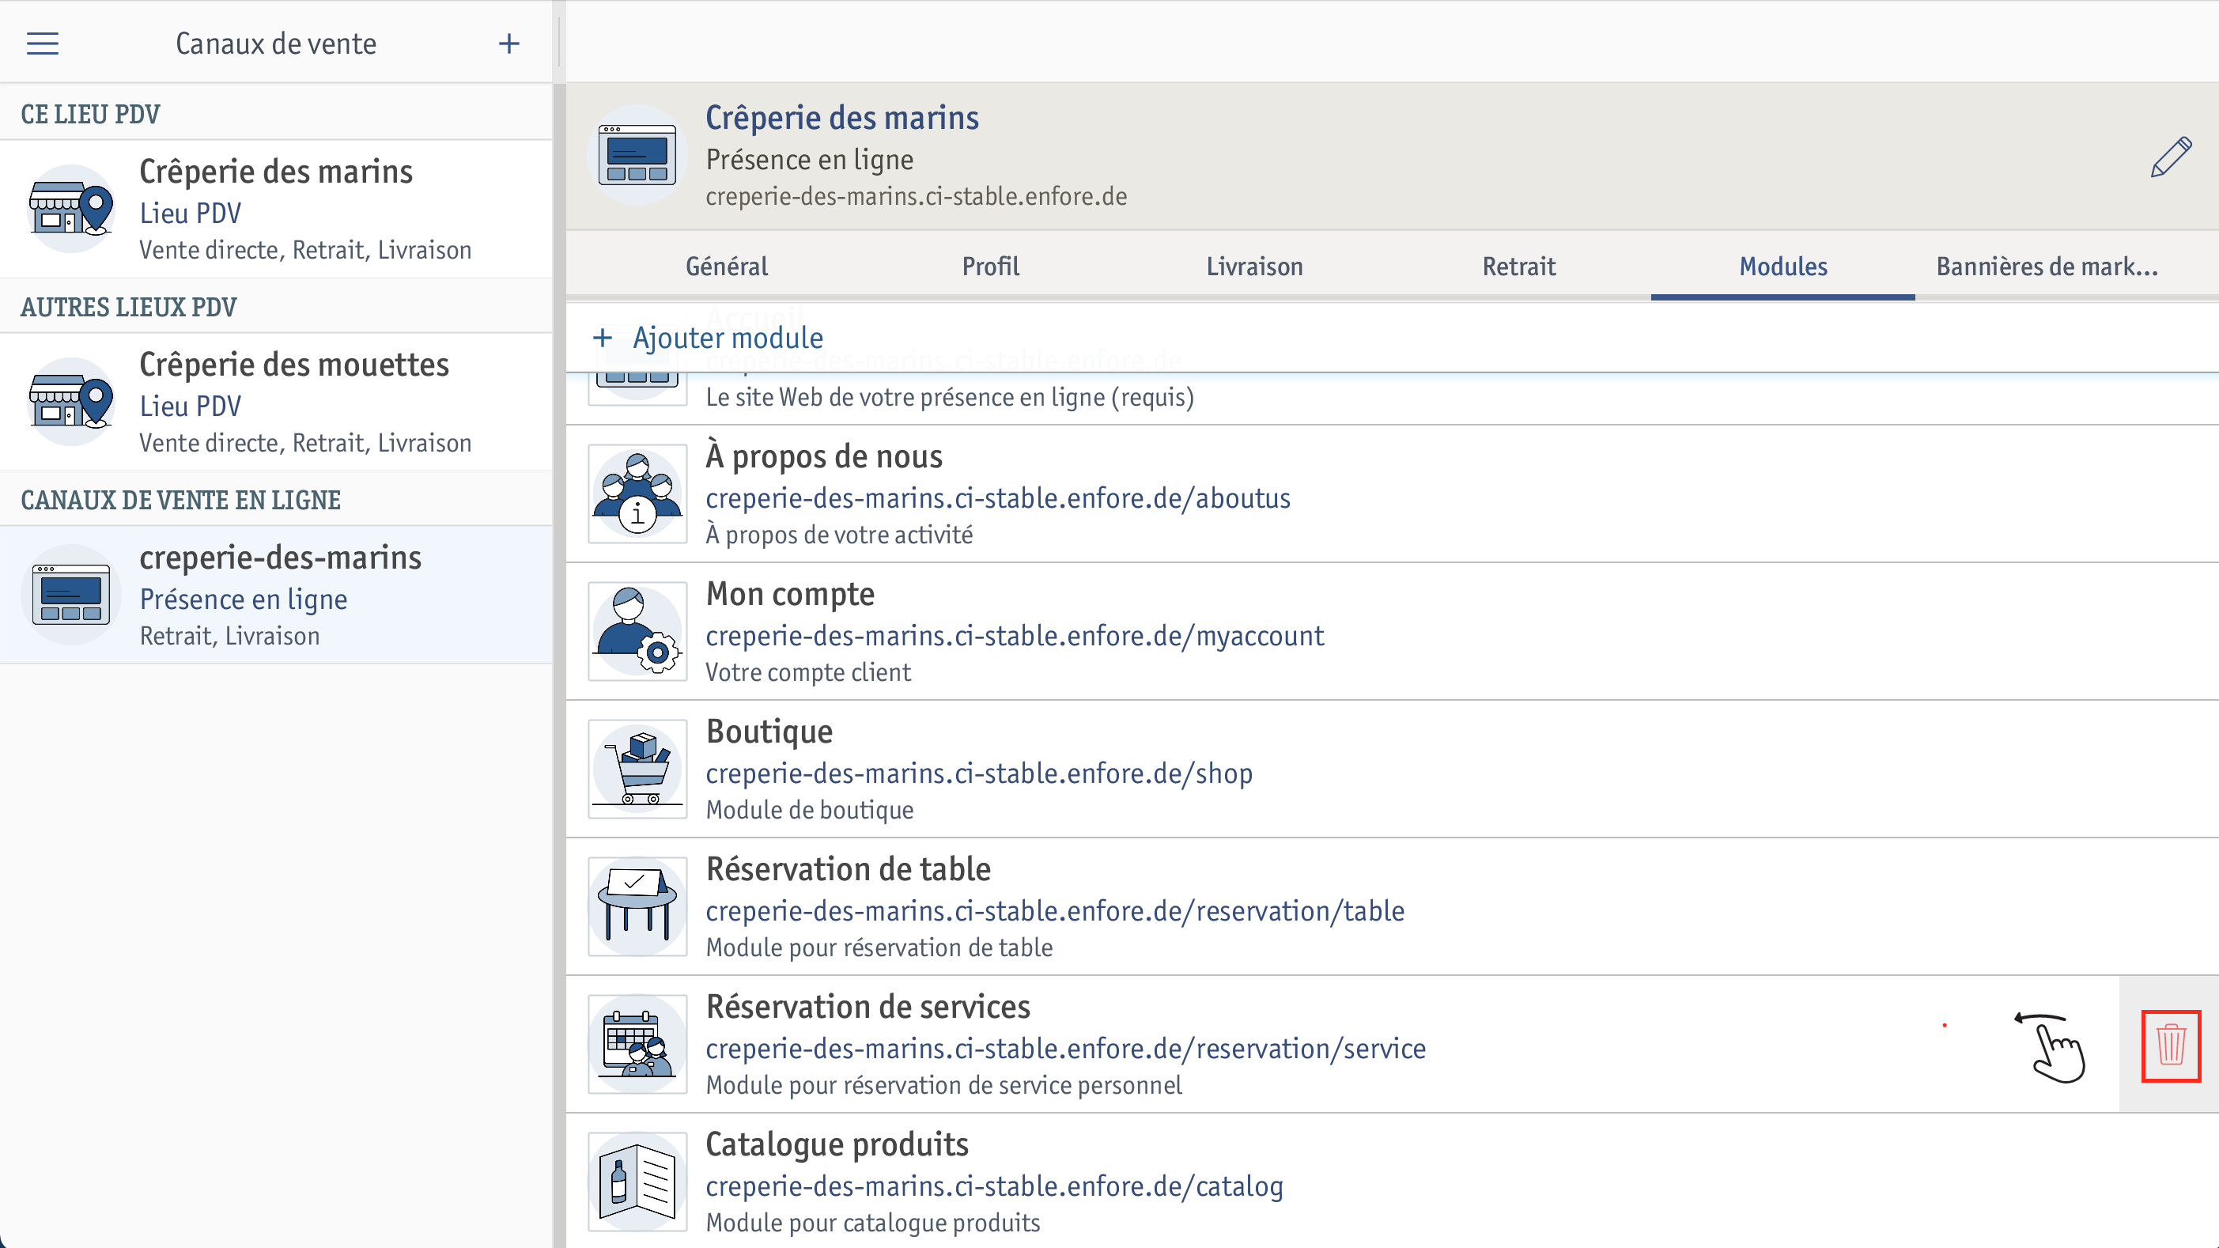
Task: Select the Modules tab
Action: 1783,267
